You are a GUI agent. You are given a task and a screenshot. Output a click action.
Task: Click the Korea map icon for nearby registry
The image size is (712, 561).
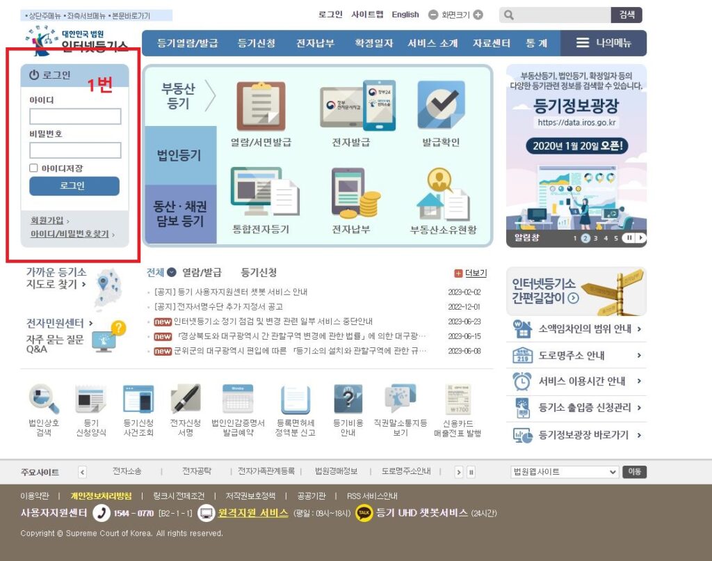(108, 289)
